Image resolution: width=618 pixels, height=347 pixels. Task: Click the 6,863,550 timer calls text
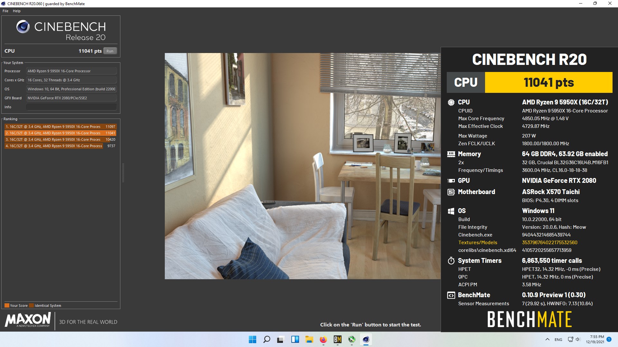click(x=552, y=261)
